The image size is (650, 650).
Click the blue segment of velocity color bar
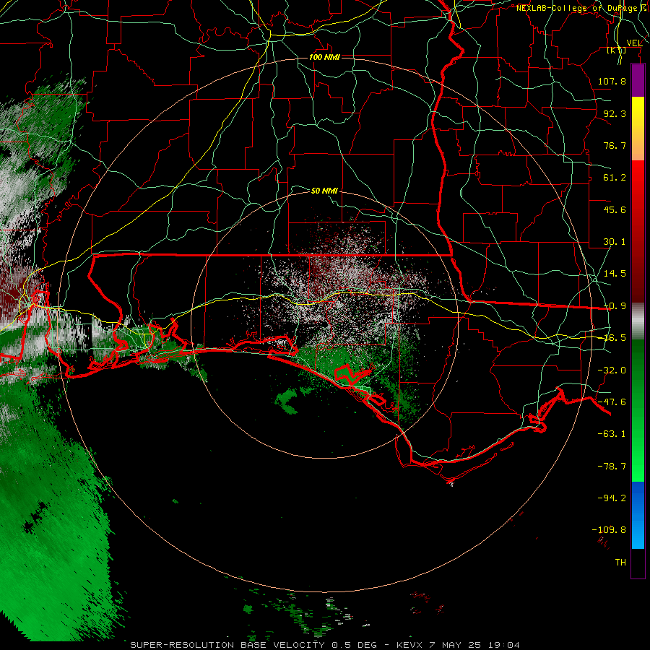pos(638,515)
